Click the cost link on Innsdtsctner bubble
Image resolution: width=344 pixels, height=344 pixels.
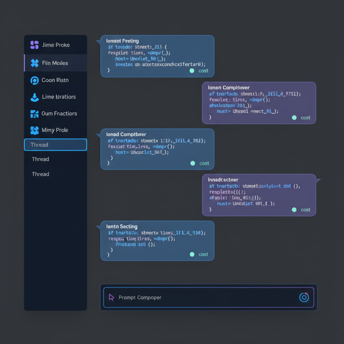pyautogui.click(x=305, y=210)
